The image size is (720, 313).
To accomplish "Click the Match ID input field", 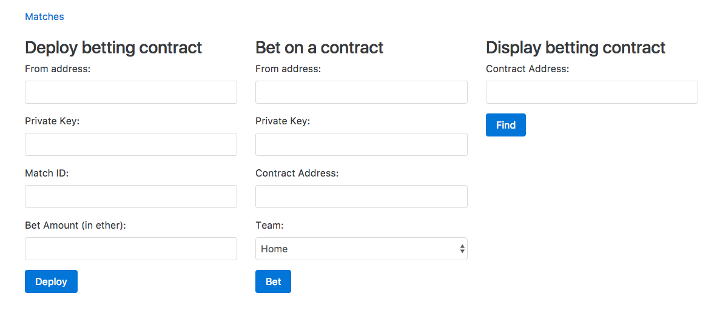I will pyautogui.click(x=130, y=197).
